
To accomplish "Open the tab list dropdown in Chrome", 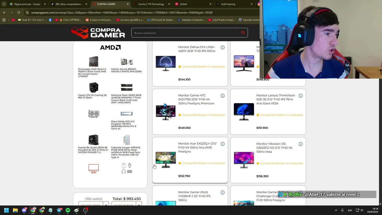I will [4, 4].
